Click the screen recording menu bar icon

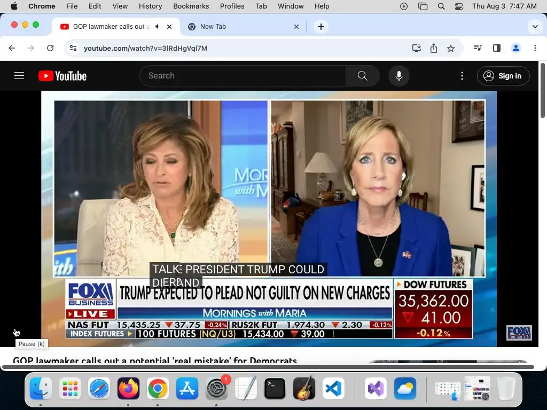(404, 6)
